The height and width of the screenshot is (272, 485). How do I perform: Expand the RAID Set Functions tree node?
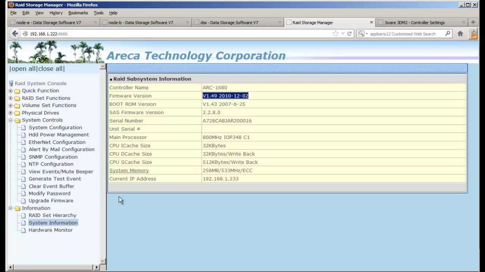coord(11,98)
